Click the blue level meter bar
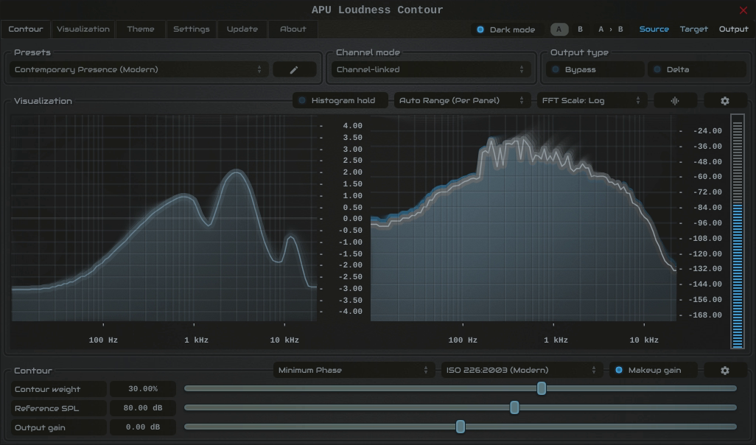This screenshot has width=756, height=445. (737, 231)
